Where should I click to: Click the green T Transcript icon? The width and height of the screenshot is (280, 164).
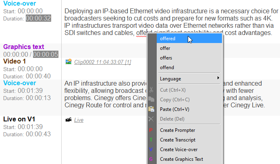(151, 140)
